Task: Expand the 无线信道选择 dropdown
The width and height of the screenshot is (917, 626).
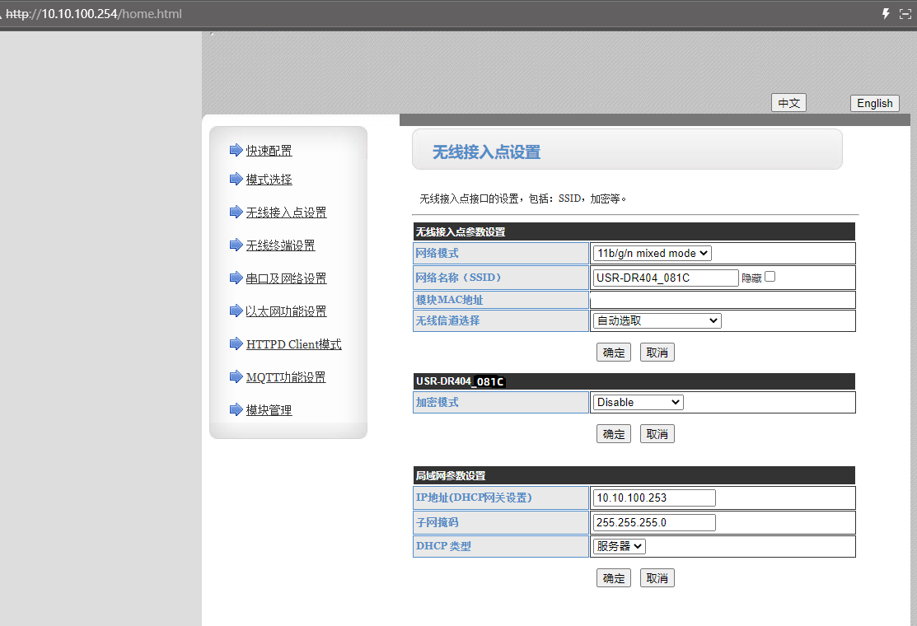Action: coord(657,320)
